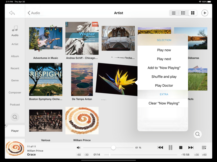
Task: Adjust the volume slider knob
Action: click(113, 148)
